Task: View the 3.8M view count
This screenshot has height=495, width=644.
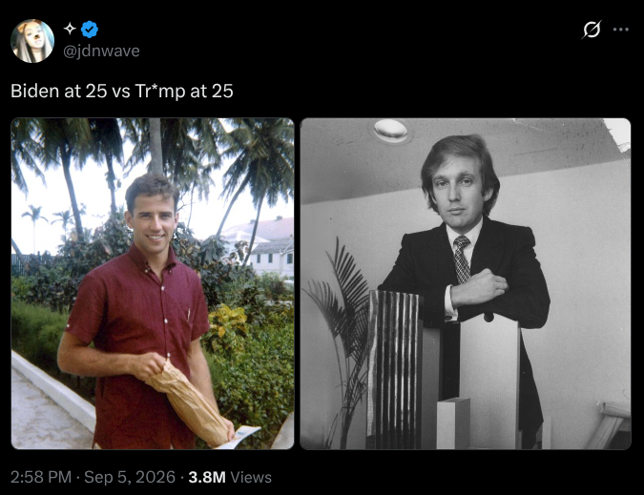Action: [207, 477]
